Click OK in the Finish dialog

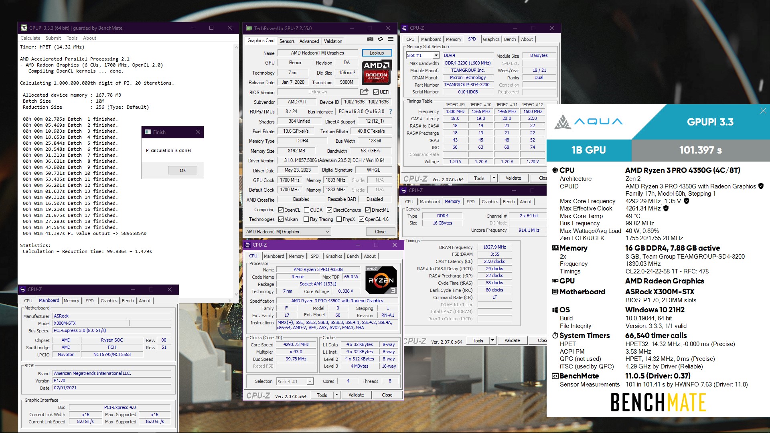[182, 170]
